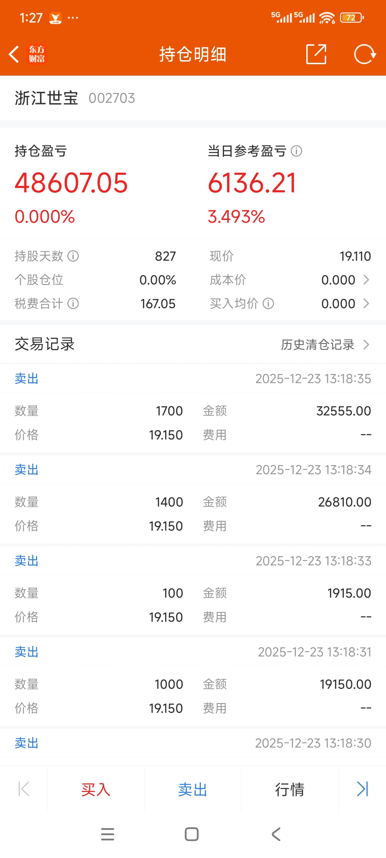386x858 pixels.
Task: Open 历史清仓记录 chevron
Action: (x=366, y=345)
